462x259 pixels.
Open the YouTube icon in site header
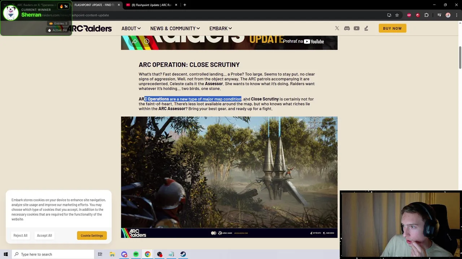pyautogui.click(x=357, y=28)
